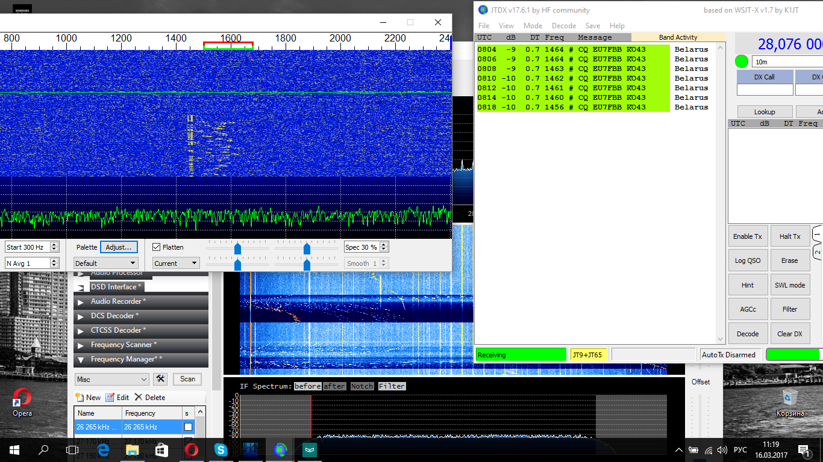Open the Decode menu in JTDX
Screen dimensions: 823x462
point(564,26)
